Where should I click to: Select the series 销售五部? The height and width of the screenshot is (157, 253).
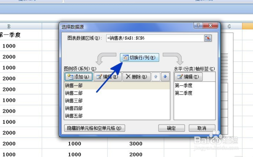pos(117,116)
